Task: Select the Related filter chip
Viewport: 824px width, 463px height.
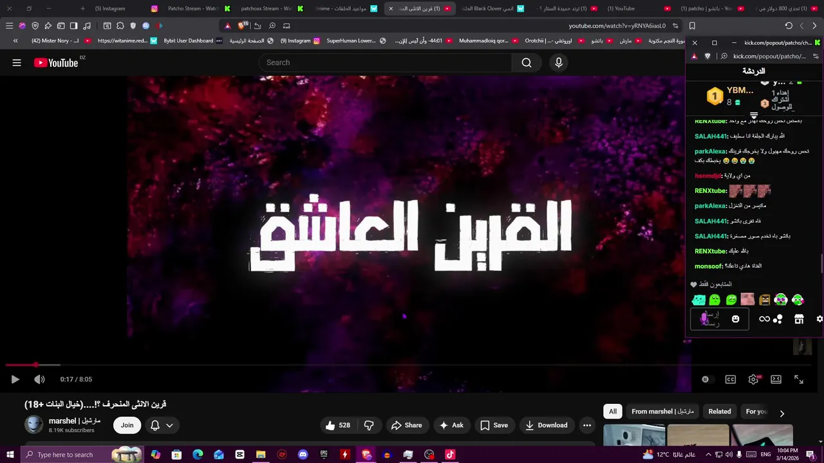Action: click(720, 412)
